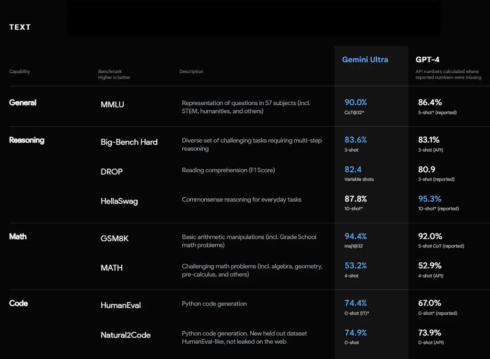Click the '0-shot* (reported)' HumanEval note
Image resolution: width=490 pixels, height=359 pixels.
point(437,313)
